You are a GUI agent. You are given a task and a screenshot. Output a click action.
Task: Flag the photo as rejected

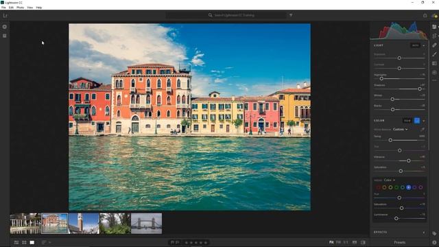(x=177, y=242)
